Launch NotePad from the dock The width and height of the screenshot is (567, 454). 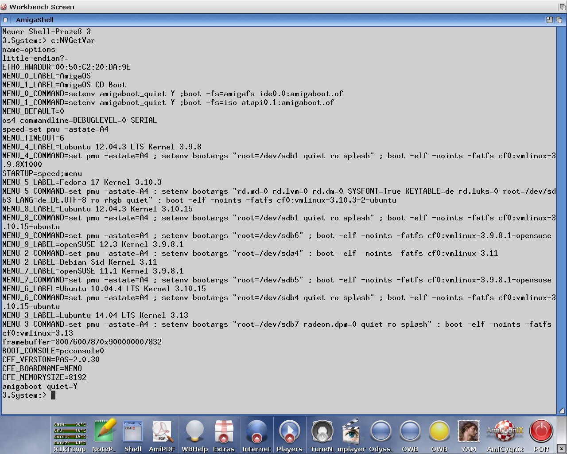(x=104, y=434)
